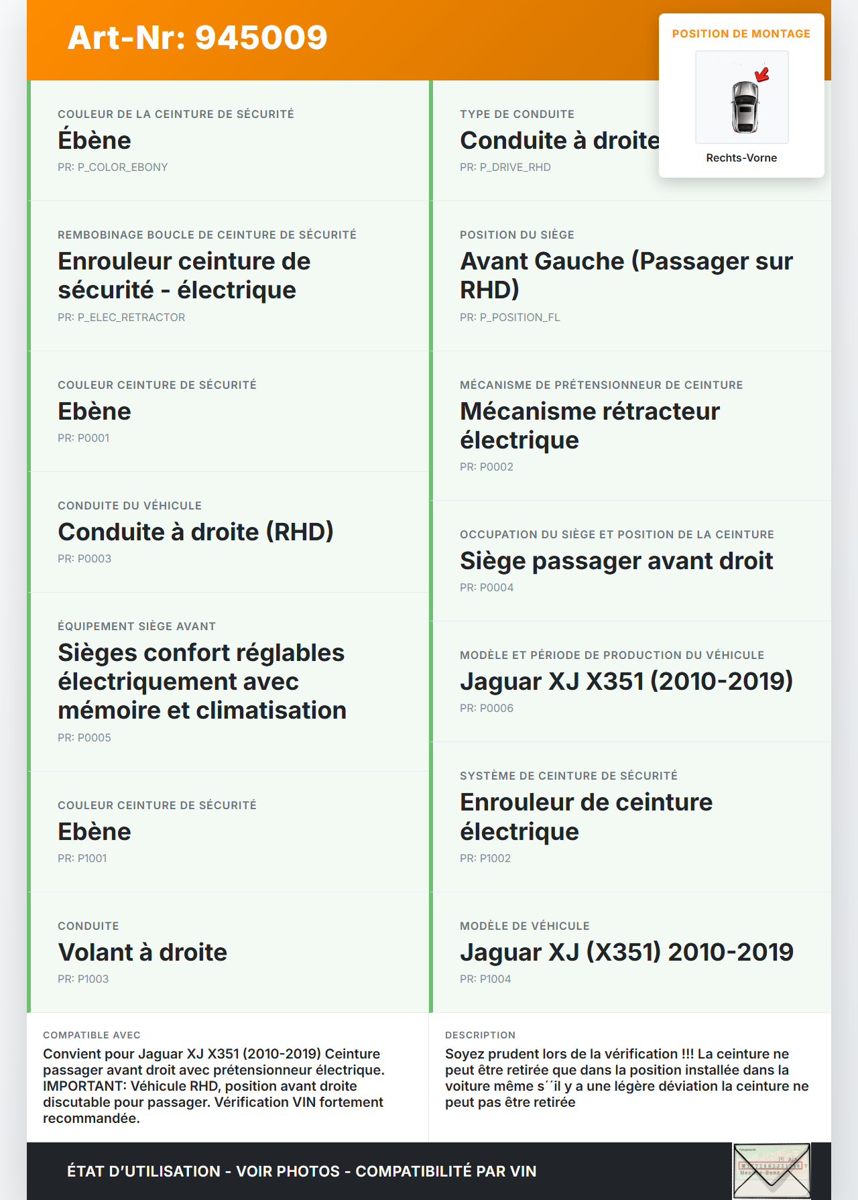Viewport: 858px width, 1200px height.
Task: Click "Avant Gauche (Passager sur RHD)" value
Action: pyautogui.click(x=626, y=276)
